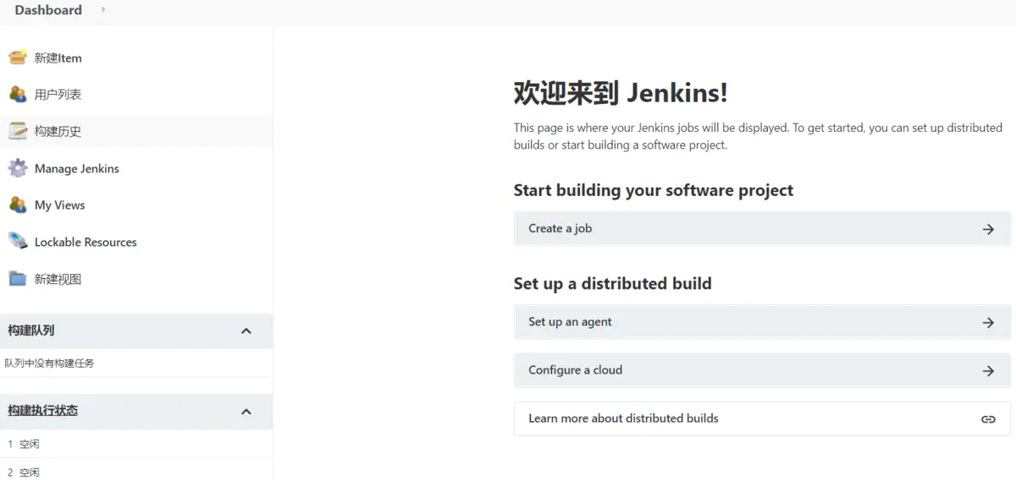
Task: Click the Lockable Resources drive icon
Action: pos(18,242)
